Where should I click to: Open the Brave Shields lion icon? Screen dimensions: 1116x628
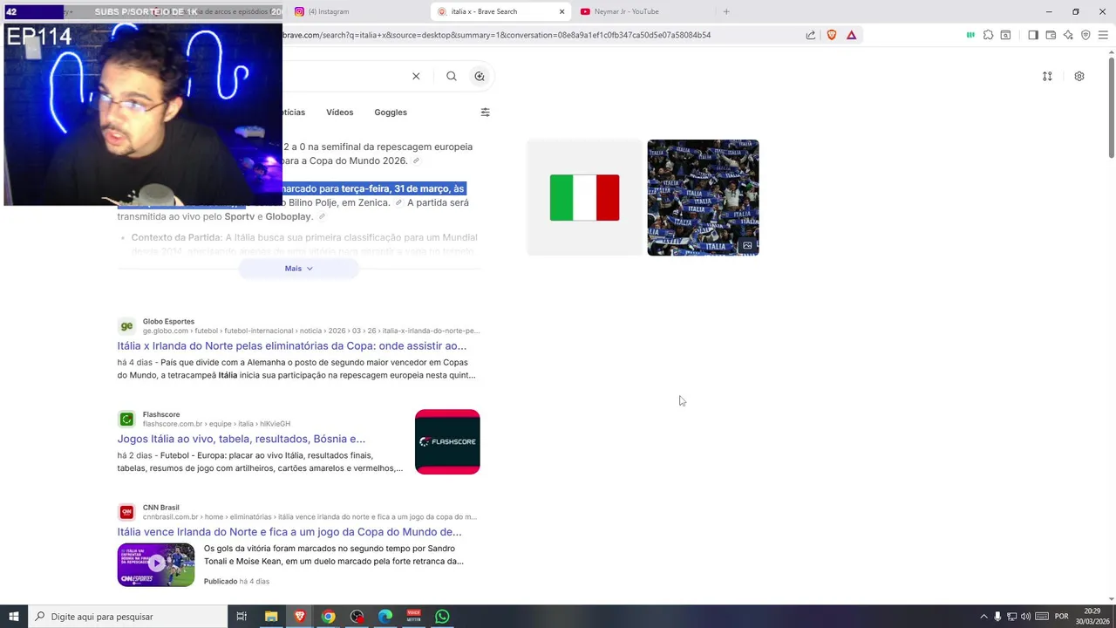[x=831, y=35]
